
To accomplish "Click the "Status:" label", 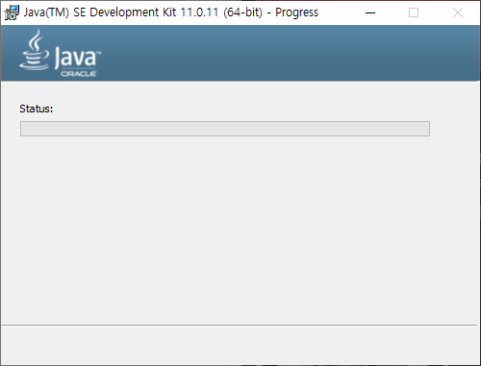I will pyautogui.click(x=37, y=109).
